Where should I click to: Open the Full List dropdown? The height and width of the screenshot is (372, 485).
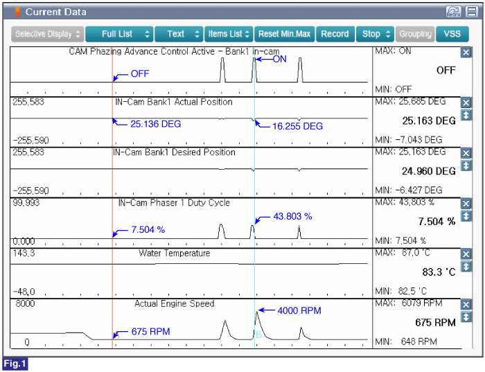[x=119, y=34]
